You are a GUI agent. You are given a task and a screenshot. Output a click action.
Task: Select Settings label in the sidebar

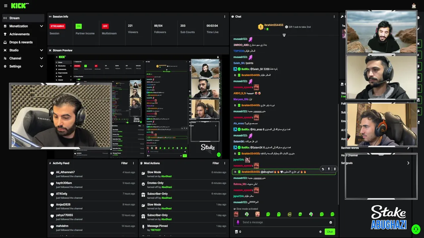[15, 66]
